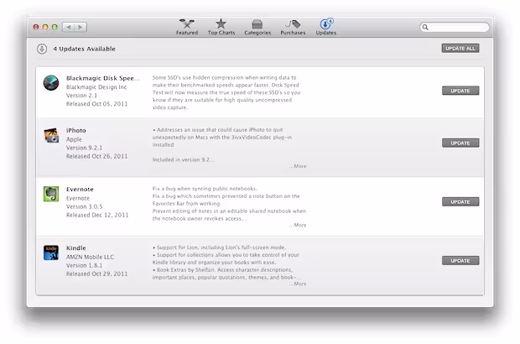Expand Kindle release notes with More
Screen dimensions: 520x344
tap(298, 284)
